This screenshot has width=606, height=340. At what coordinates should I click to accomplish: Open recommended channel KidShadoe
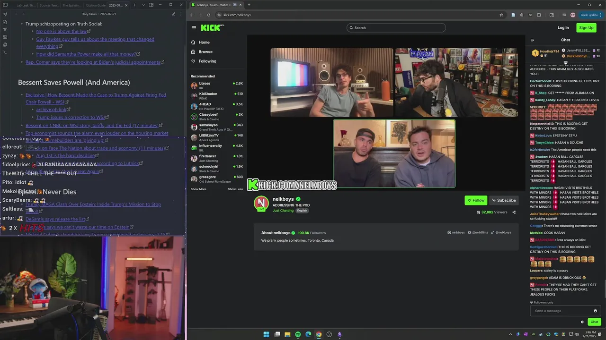point(217,95)
